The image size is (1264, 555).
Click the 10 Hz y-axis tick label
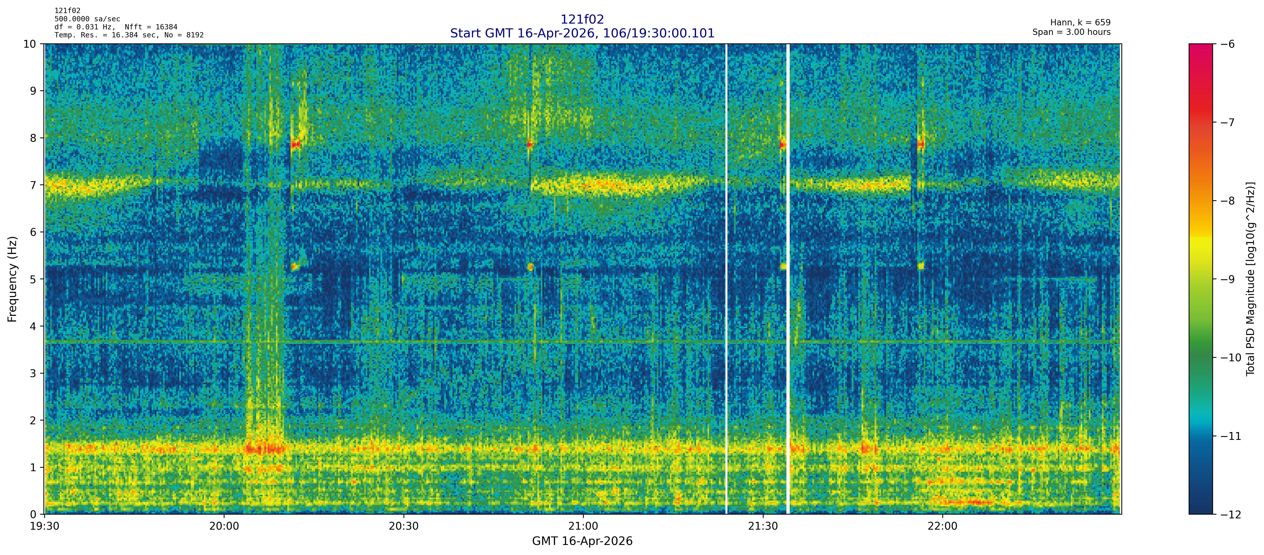point(30,44)
